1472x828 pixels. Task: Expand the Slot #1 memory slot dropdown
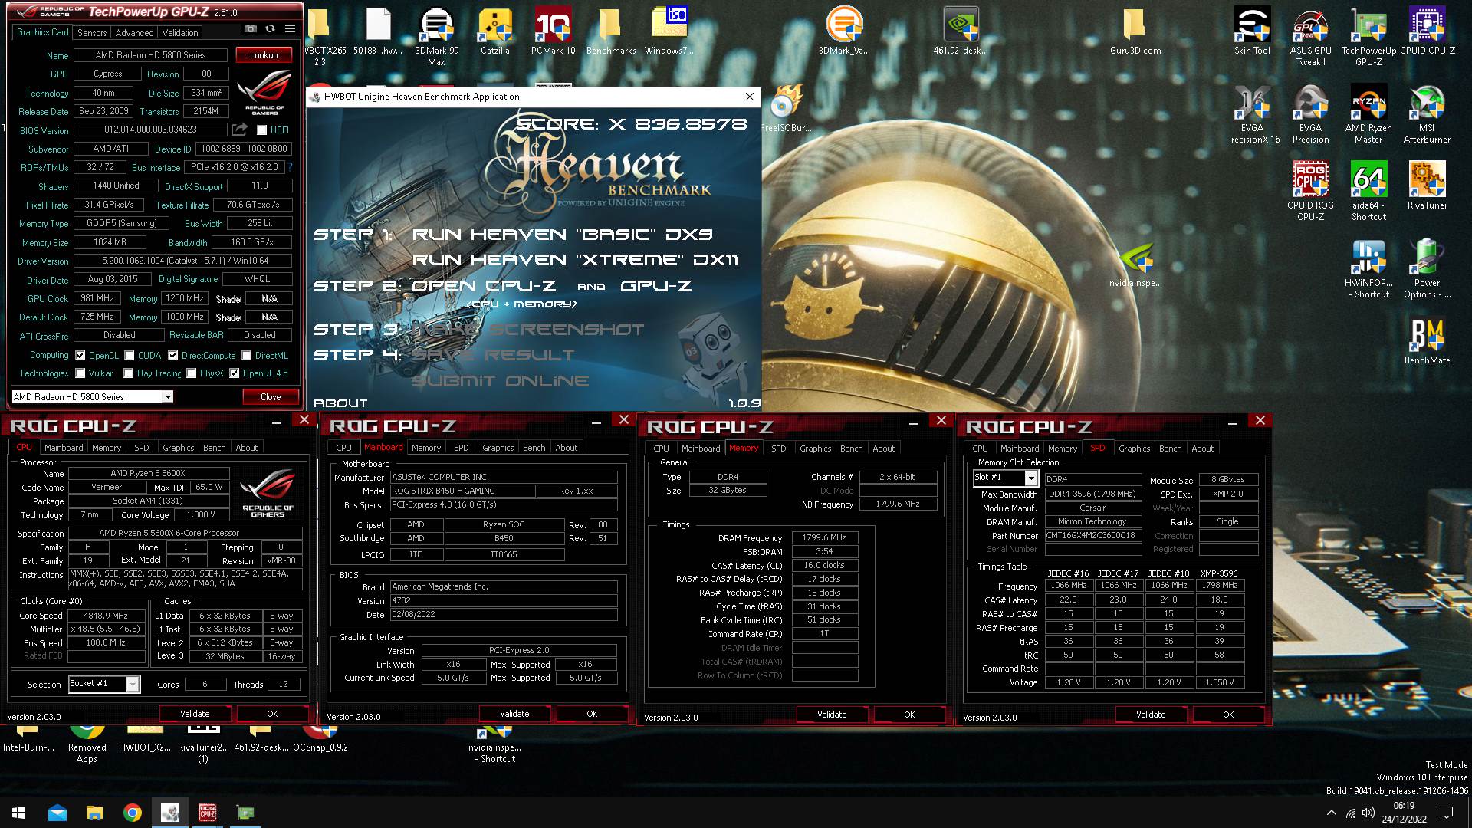[x=1031, y=478]
